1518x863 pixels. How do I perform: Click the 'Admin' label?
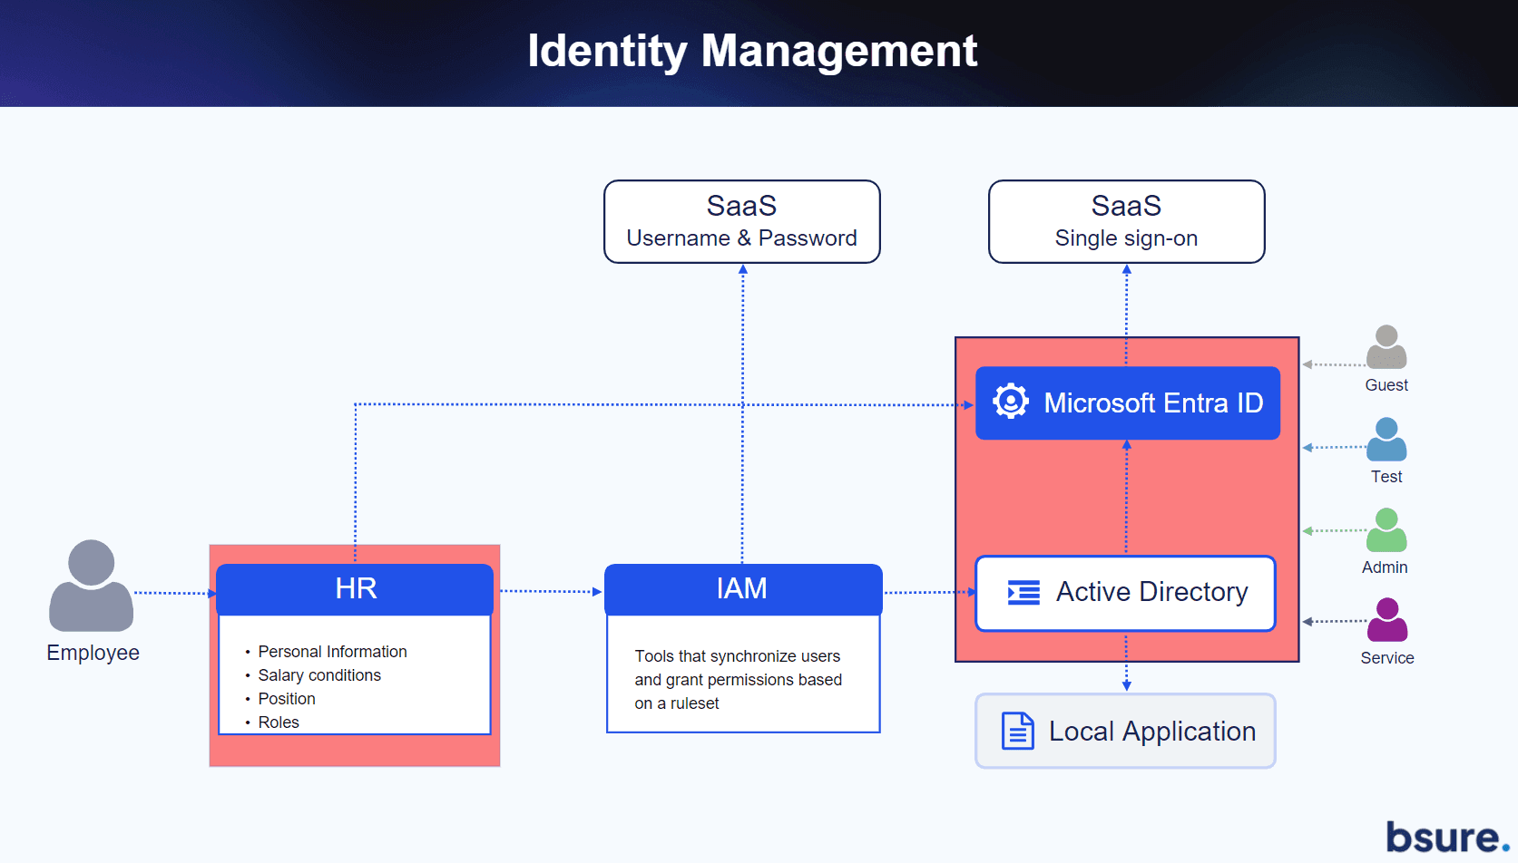1385,567
